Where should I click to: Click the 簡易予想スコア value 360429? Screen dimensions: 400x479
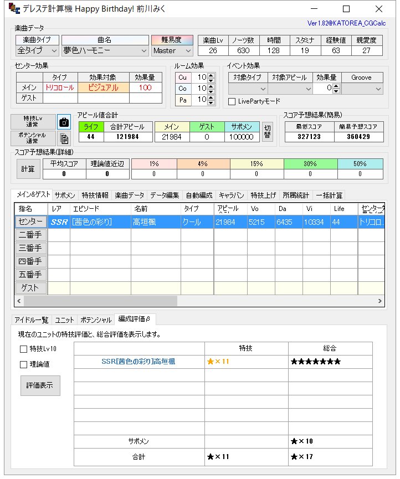[x=359, y=137]
